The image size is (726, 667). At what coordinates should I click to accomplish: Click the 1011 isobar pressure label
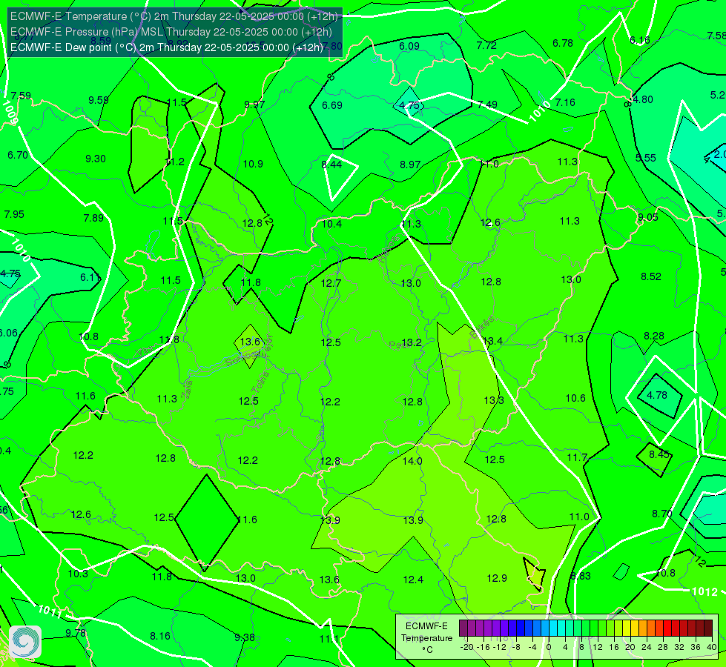pos(50,611)
